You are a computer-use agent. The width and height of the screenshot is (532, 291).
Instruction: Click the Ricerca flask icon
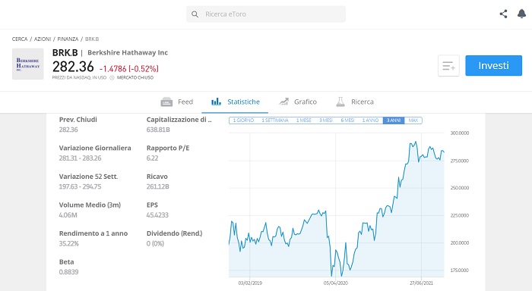340,102
